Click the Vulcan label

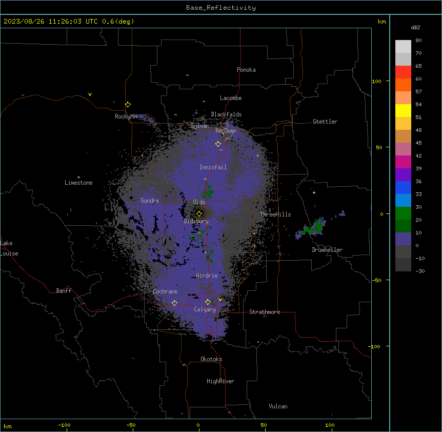tap(278, 406)
